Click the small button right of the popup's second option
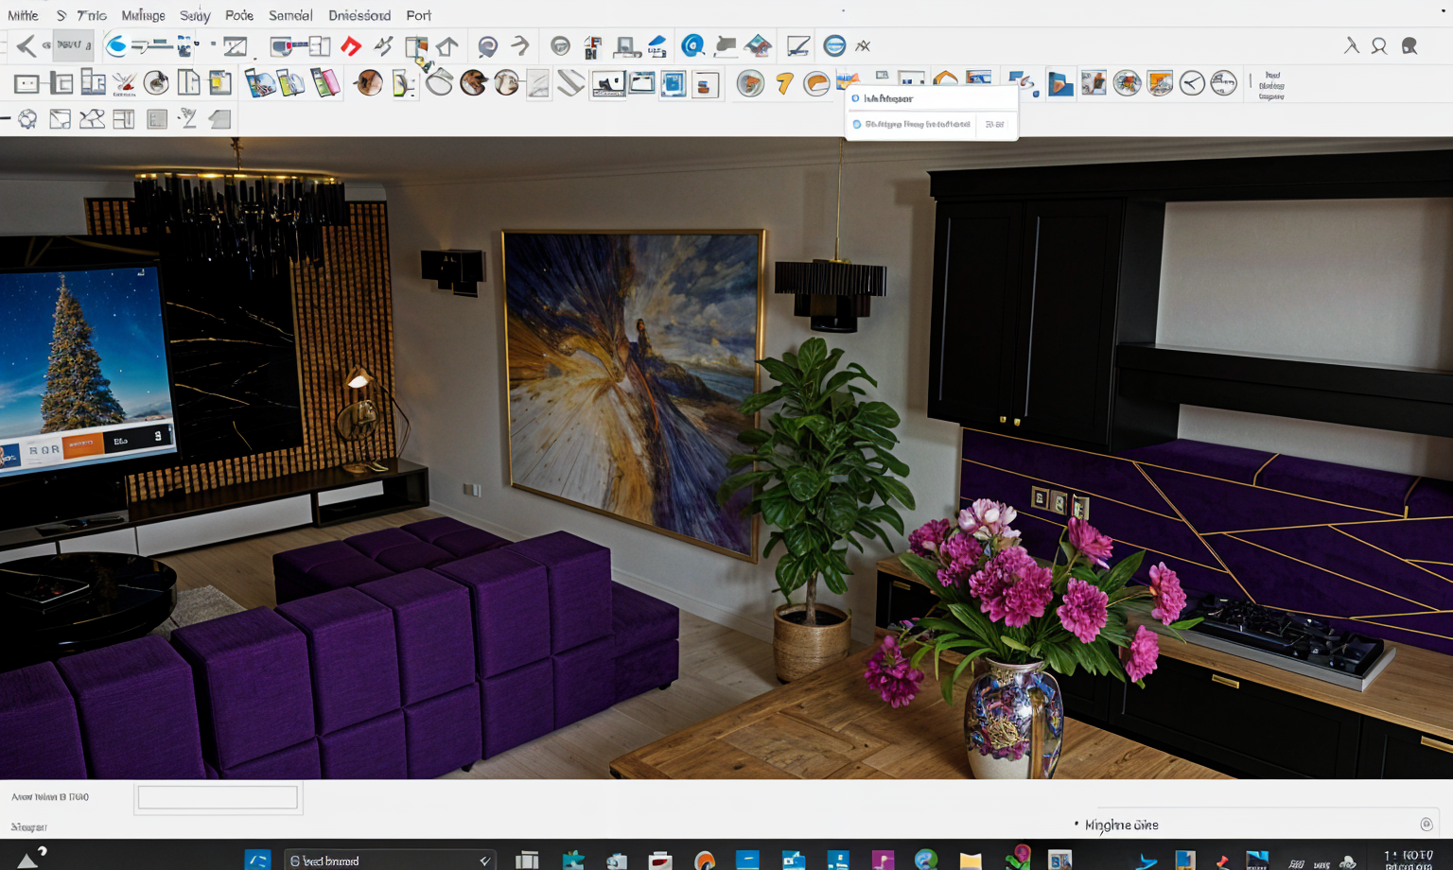 (x=994, y=124)
